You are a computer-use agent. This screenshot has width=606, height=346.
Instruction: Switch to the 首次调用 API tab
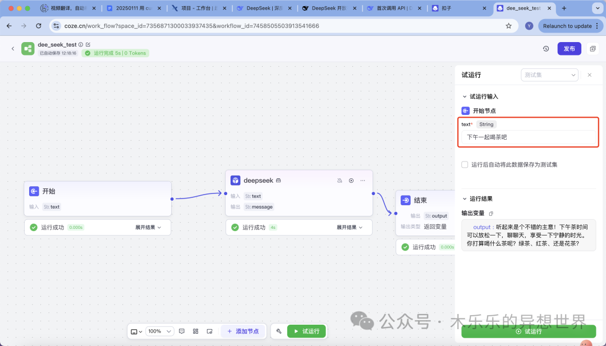coord(394,8)
